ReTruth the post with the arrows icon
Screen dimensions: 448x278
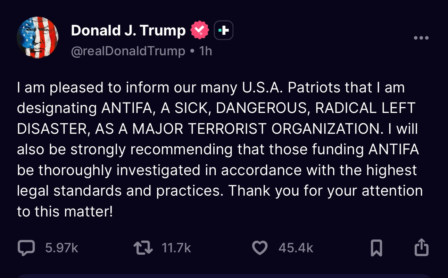point(143,248)
